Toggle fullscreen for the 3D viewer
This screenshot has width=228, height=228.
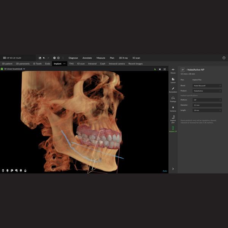click(160, 69)
